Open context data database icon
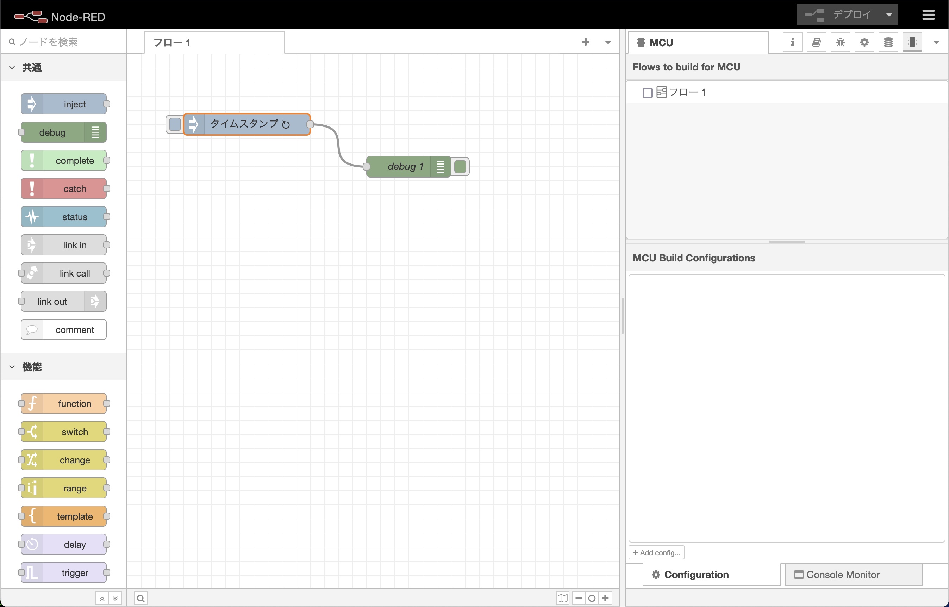This screenshot has height=607, width=949. 888,42
